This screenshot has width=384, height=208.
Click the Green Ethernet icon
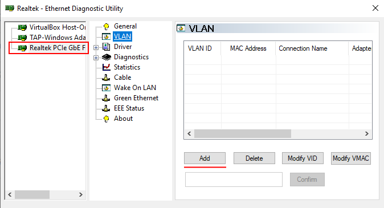pyautogui.click(x=106, y=98)
